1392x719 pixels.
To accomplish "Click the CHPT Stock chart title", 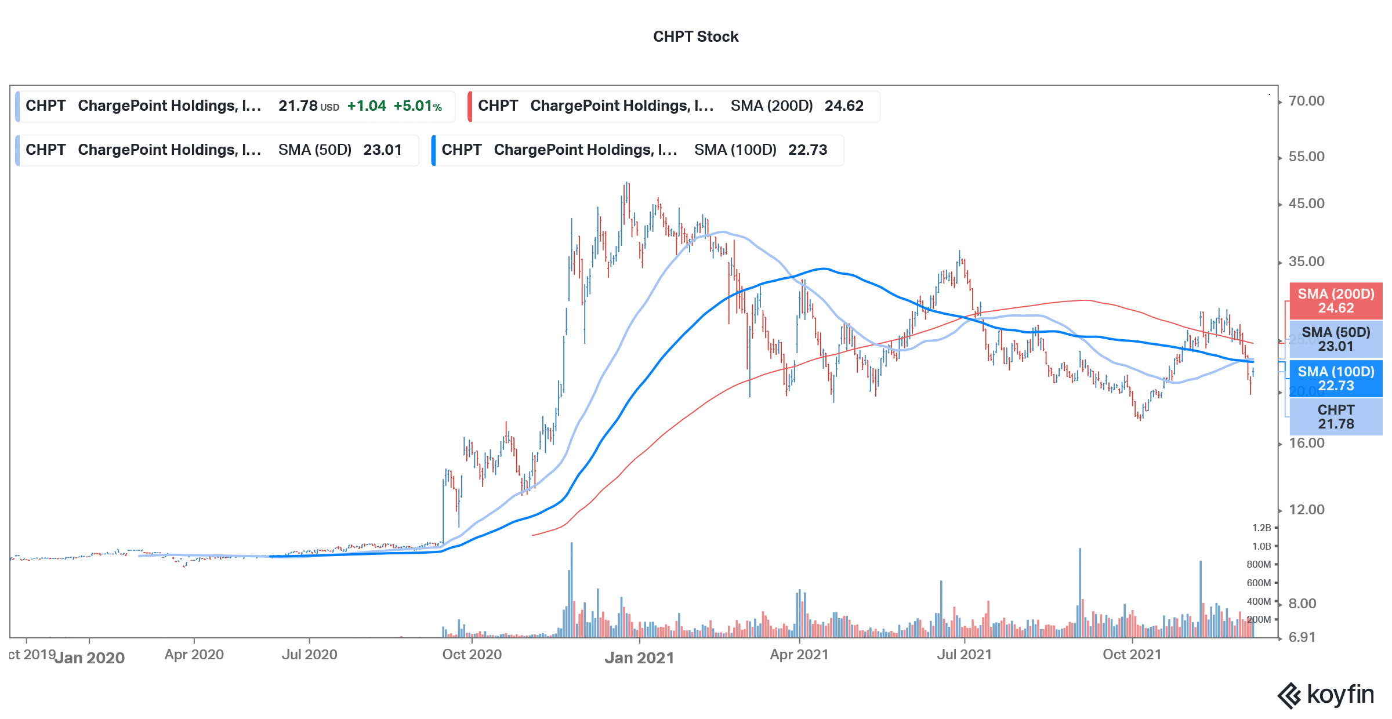I will (695, 37).
